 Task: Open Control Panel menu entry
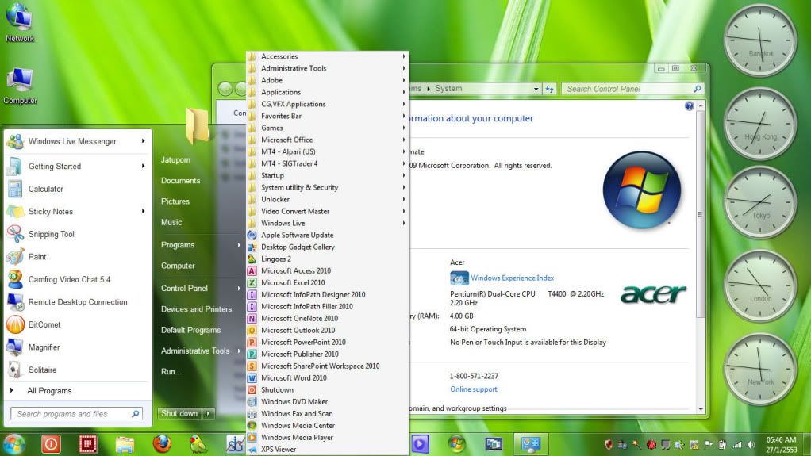pyautogui.click(x=184, y=288)
